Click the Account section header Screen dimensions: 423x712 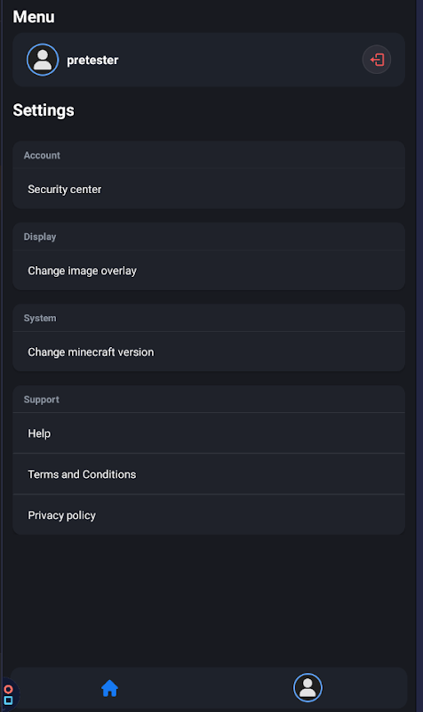click(42, 155)
